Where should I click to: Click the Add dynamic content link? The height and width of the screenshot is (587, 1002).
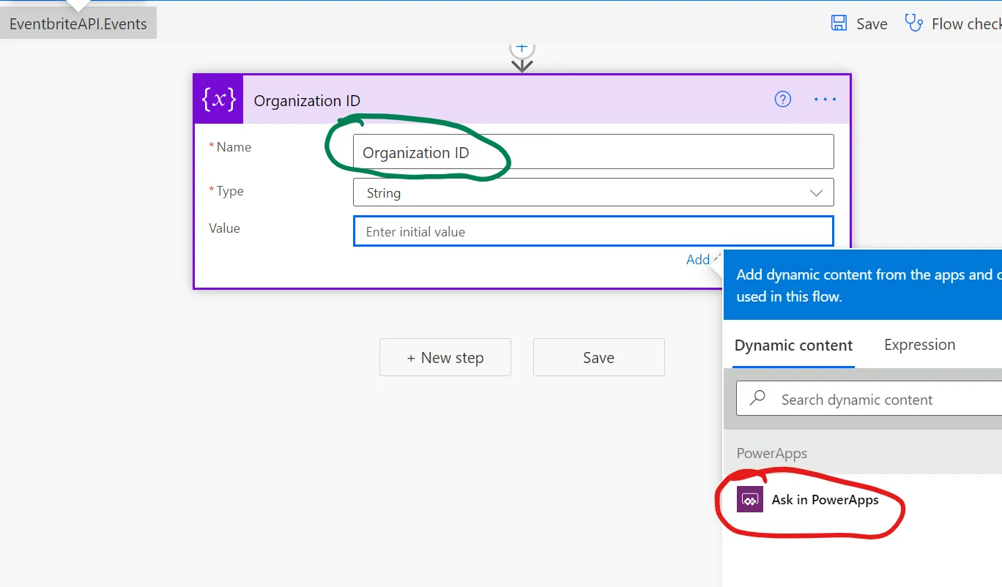(699, 259)
